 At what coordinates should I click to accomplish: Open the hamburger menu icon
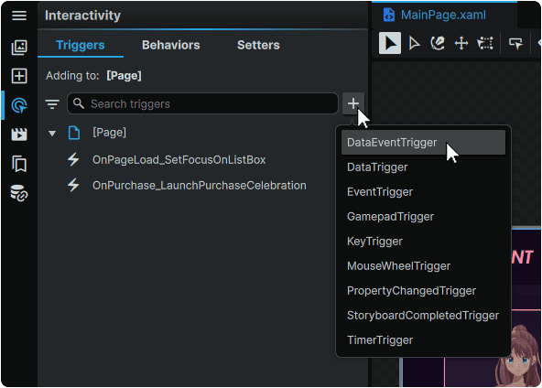[x=19, y=16]
